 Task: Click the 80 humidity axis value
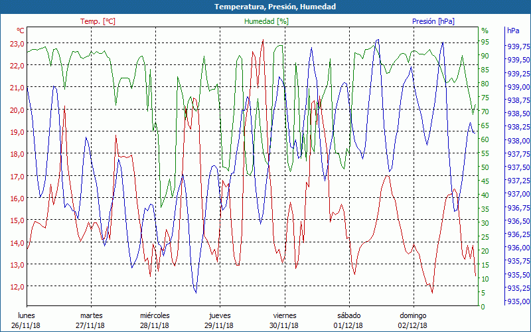[x=485, y=84]
